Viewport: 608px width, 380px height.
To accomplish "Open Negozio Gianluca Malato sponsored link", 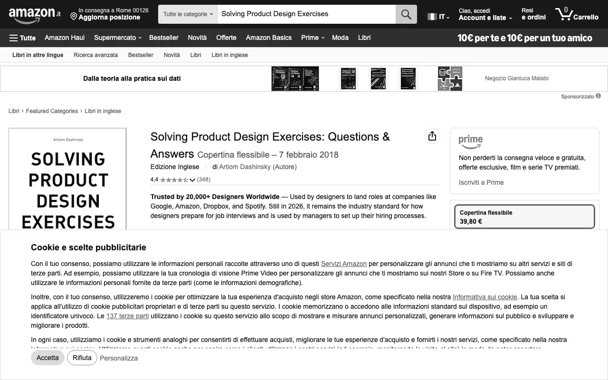I will pyautogui.click(x=517, y=78).
